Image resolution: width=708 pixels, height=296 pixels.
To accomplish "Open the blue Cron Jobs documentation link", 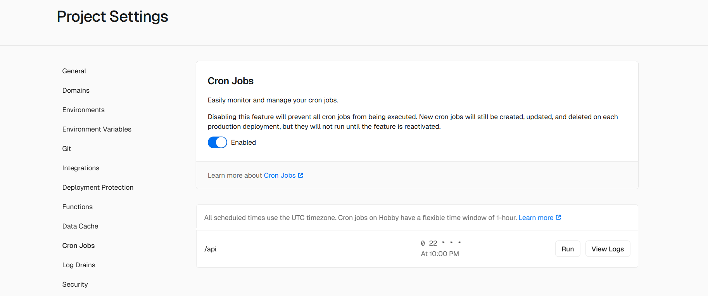I will tap(280, 175).
